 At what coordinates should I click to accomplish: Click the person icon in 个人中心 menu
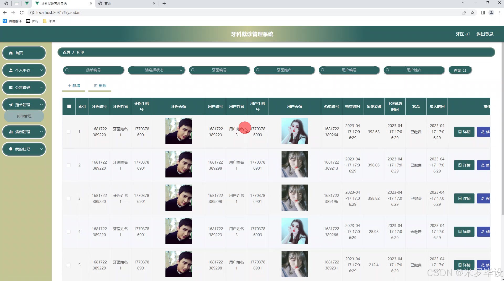pyautogui.click(x=11, y=70)
